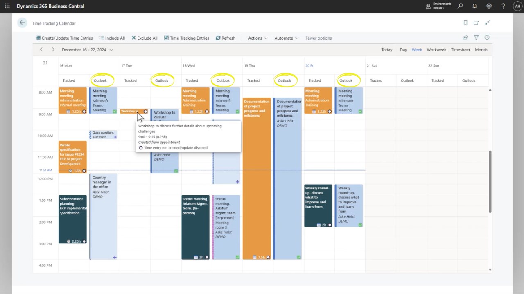This screenshot has width=524, height=294.
Task: Go to the previous week
Action: [x=41, y=49]
